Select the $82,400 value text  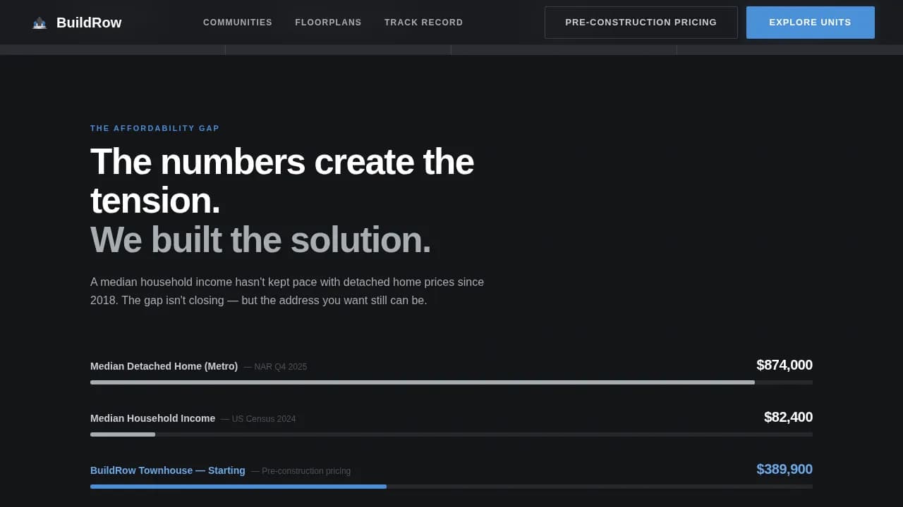point(788,417)
